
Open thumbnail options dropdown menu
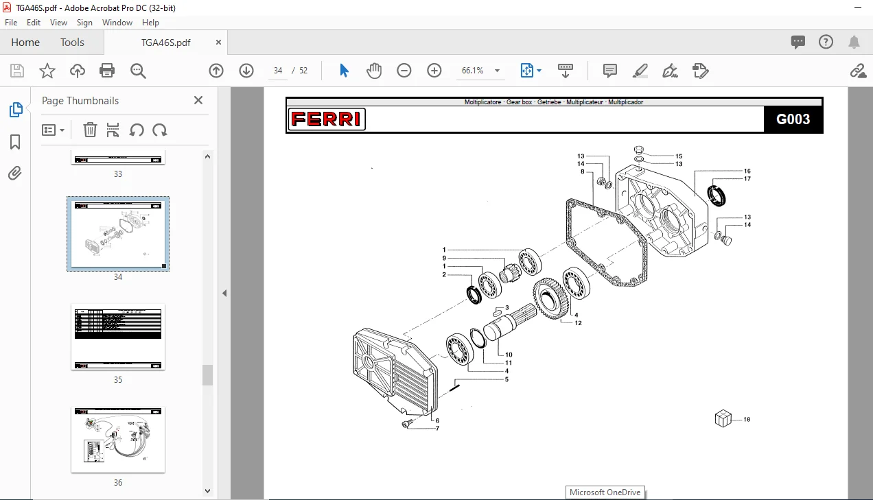click(54, 130)
